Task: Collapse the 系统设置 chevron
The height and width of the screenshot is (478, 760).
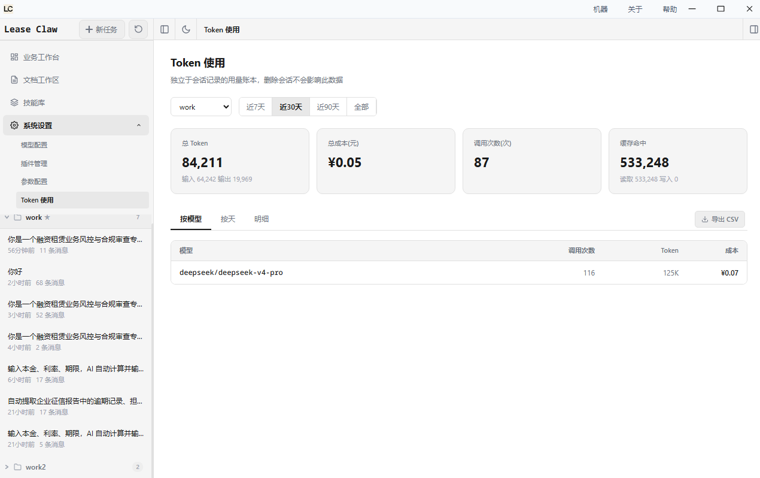Action: pos(139,125)
